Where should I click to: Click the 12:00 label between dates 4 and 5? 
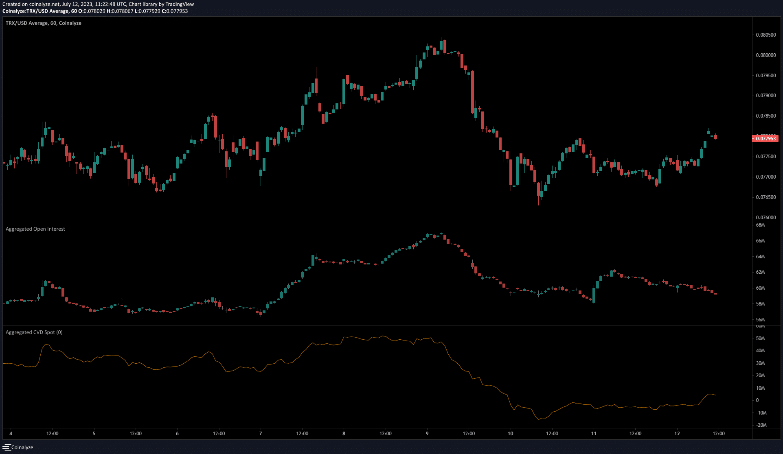[53, 434]
